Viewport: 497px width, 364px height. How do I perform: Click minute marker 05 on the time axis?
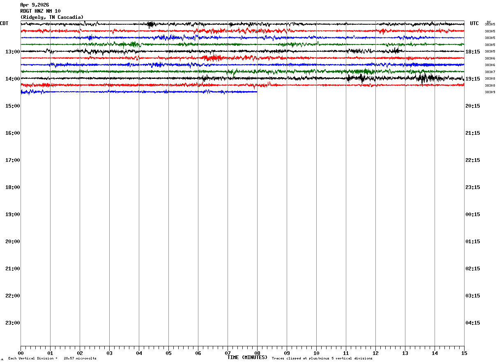click(168, 353)
